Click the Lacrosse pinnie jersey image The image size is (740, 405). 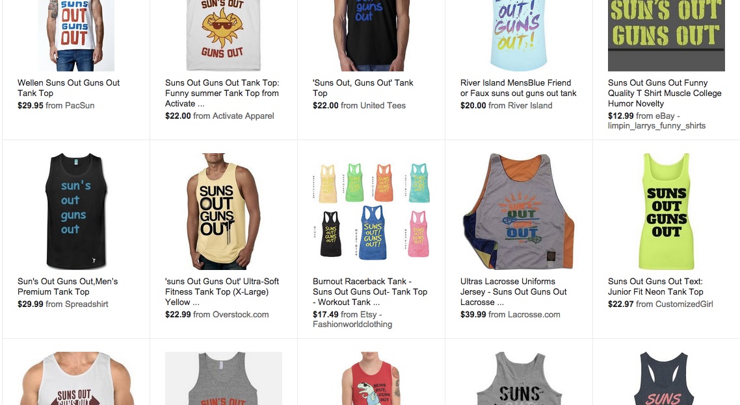tap(519, 211)
